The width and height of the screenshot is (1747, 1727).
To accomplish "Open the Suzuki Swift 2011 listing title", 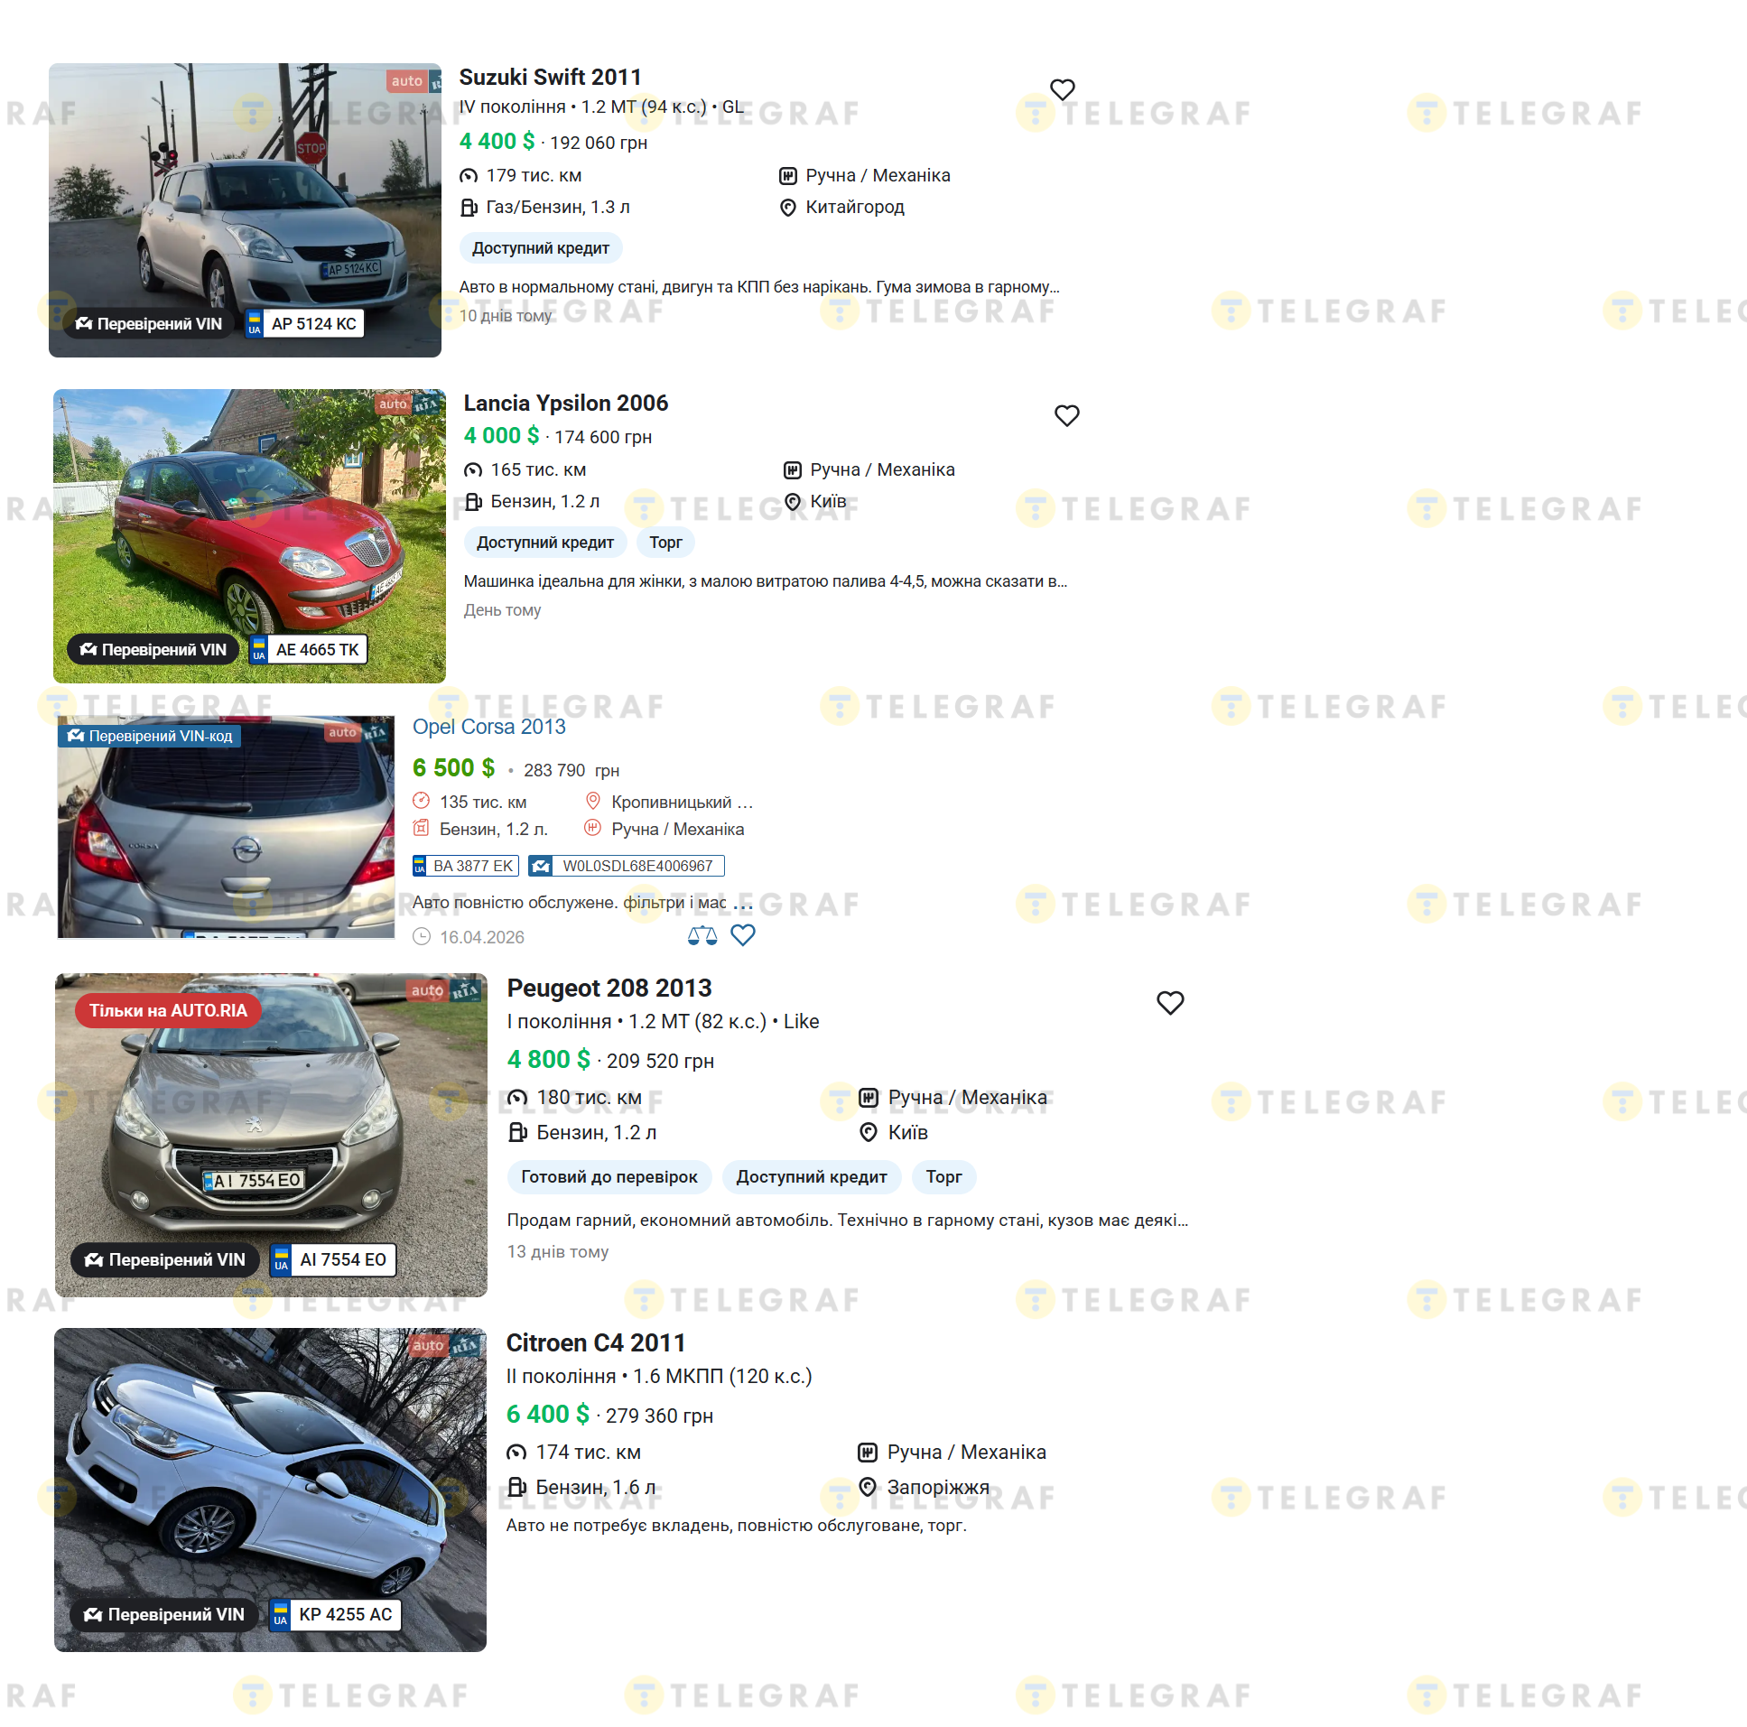I will (550, 77).
